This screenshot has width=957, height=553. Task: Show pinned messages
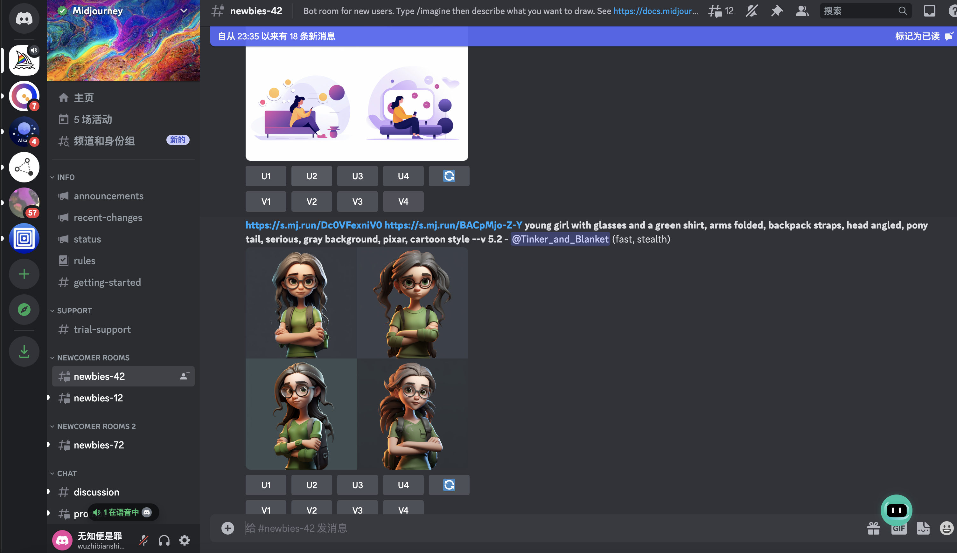(777, 11)
